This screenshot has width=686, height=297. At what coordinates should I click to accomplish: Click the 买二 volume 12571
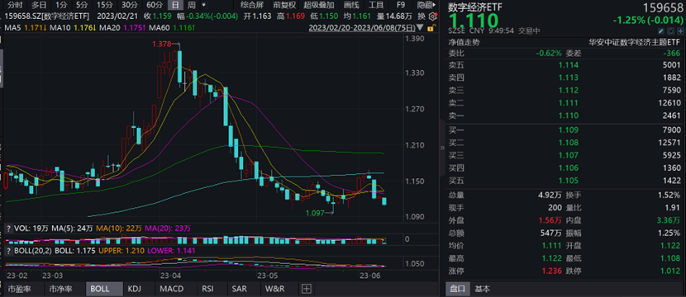tap(669, 143)
